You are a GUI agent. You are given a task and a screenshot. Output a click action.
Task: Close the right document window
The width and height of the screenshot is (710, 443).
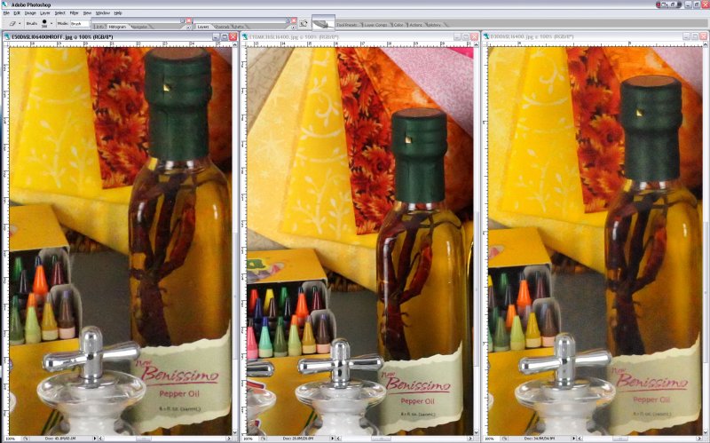click(704, 36)
